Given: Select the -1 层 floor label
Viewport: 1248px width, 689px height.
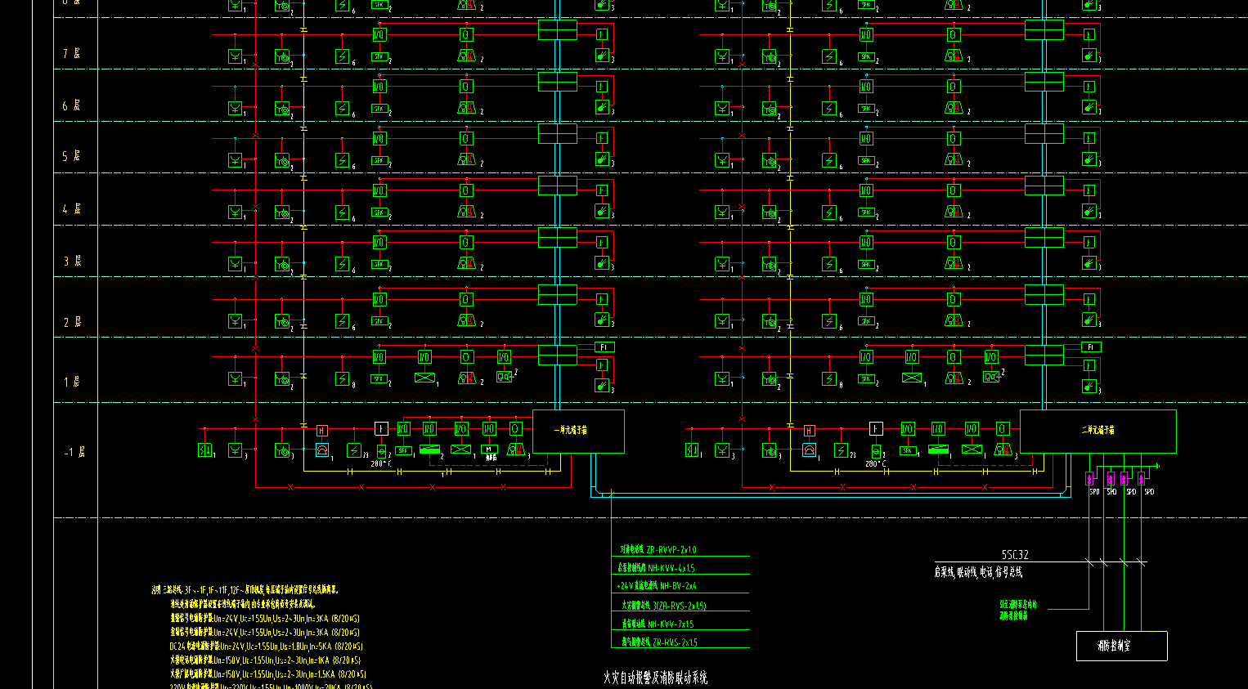Looking at the screenshot, I should 74,452.
